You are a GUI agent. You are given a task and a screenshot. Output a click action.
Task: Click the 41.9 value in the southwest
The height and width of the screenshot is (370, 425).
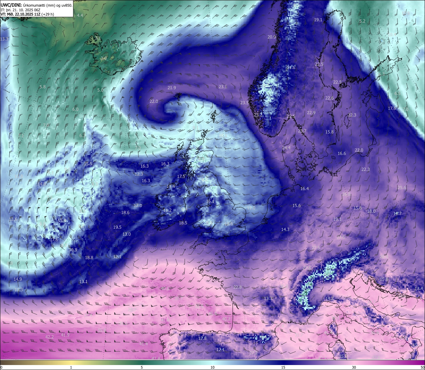[65, 335]
